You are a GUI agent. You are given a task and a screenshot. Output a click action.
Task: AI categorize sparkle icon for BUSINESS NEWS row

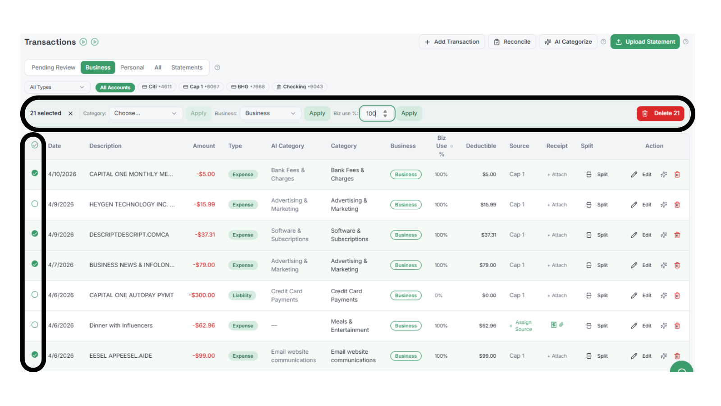tap(664, 265)
